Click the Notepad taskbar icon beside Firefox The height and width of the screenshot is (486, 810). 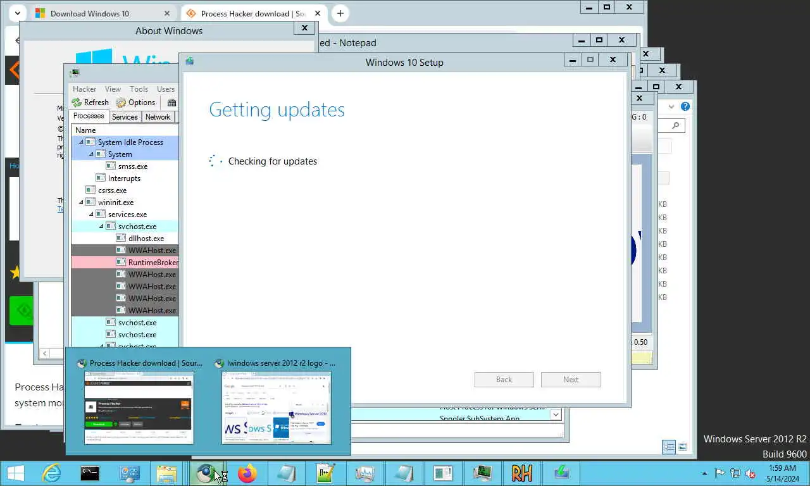point(287,473)
